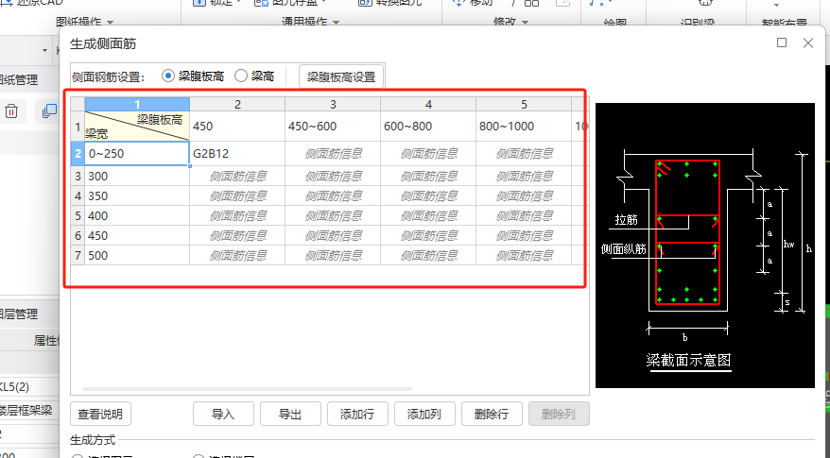Click the 楼层框架梁 property value in left panel
Viewport: 830px width, 458px height.
tap(26, 410)
